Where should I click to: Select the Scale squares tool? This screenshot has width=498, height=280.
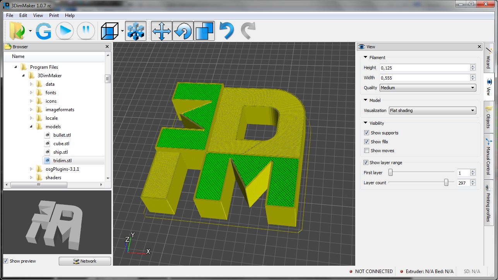[204, 31]
